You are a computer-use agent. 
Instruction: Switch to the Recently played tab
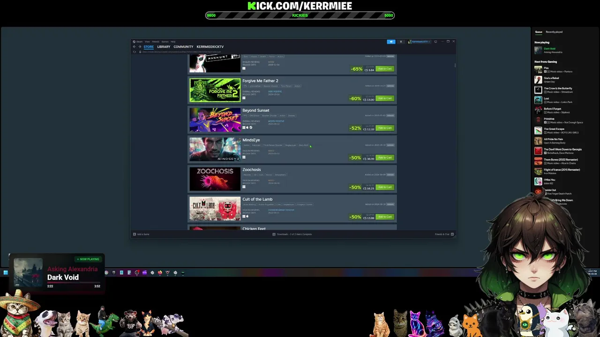554,32
